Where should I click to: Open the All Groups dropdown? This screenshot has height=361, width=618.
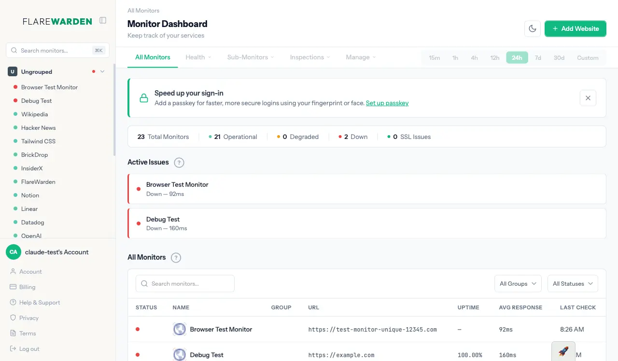click(x=518, y=284)
